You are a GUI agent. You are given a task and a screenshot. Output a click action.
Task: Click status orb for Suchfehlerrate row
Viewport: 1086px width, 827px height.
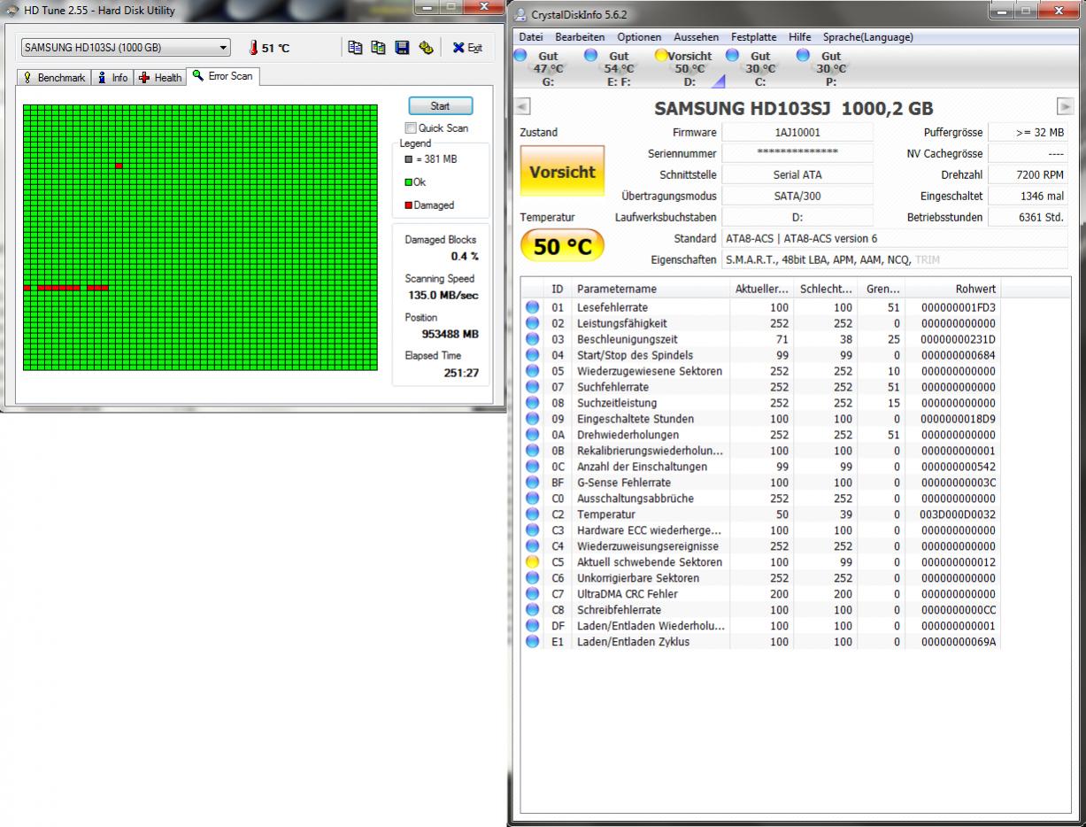pos(533,387)
